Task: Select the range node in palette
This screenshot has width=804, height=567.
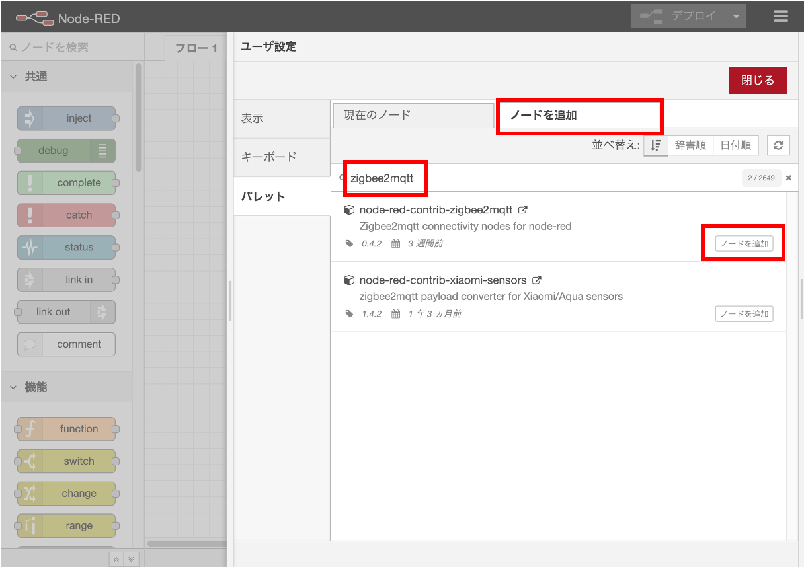Action: tap(66, 526)
